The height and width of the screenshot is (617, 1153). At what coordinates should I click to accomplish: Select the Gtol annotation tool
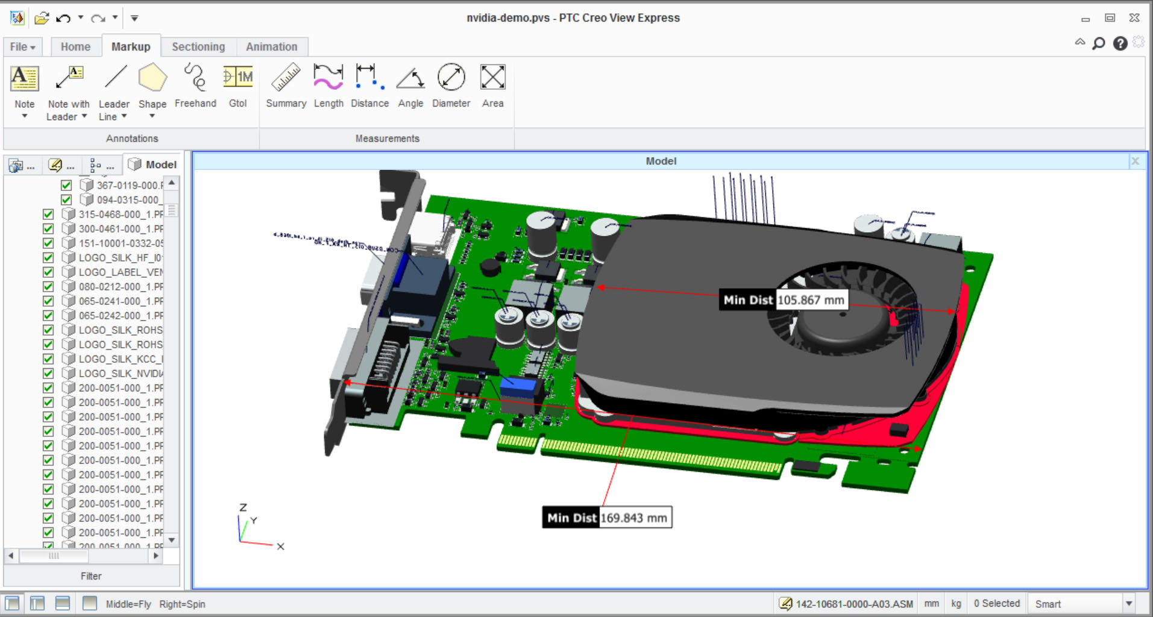point(238,86)
